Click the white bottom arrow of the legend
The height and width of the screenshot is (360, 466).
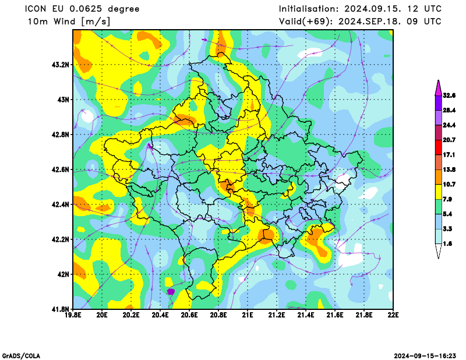pyautogui.click(x=439, y=251)
